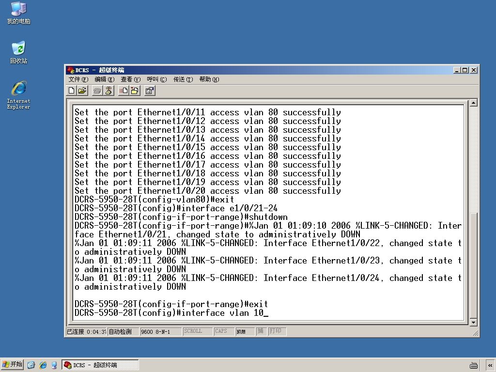Maximize the DCRS terminal window
The image size is (496, 372).
coord(465,70)
